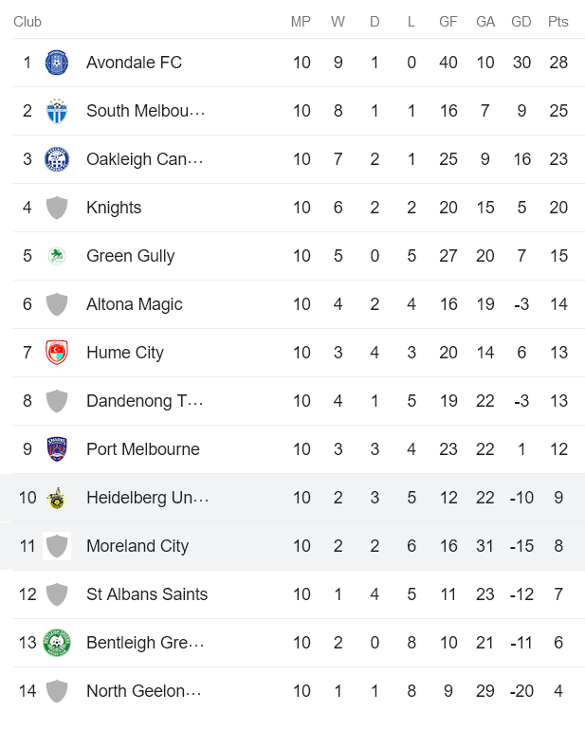Open the Altona Magic team link
This screenshot has height=730, width=585.
coord(134,304)
